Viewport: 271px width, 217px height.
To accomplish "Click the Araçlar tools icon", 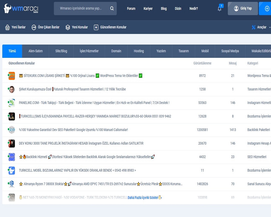I will 254,27.
